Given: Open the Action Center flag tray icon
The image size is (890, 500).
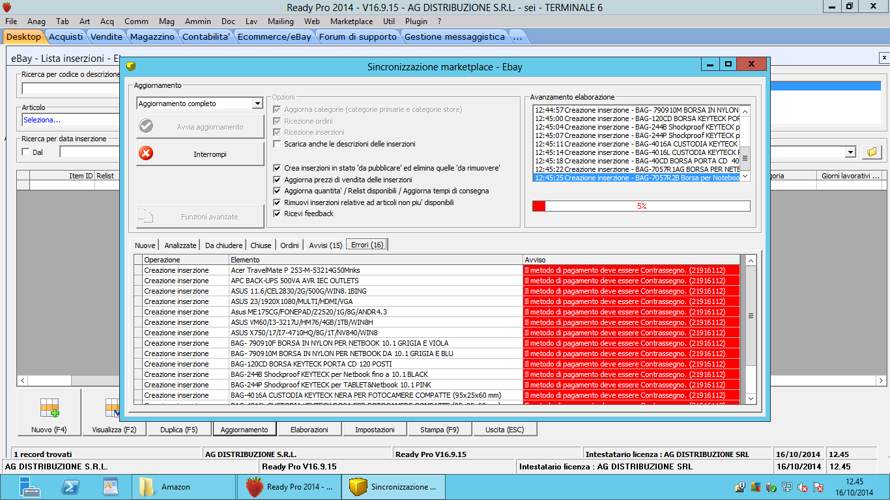Looking at the screenshot, I should (818, 487).
